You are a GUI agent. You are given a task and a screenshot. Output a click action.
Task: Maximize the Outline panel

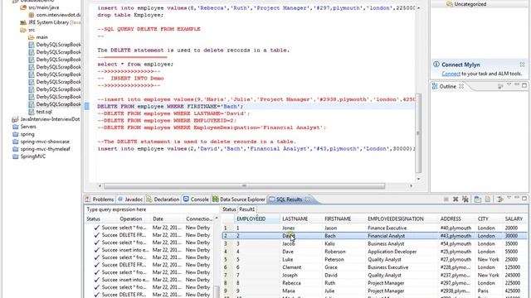coord(524,85)
